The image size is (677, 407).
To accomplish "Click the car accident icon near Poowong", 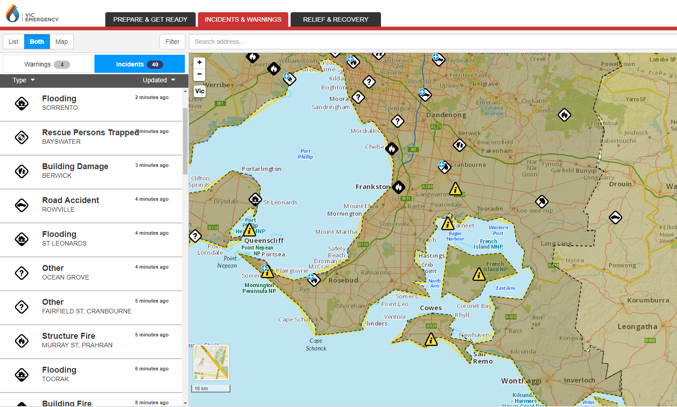I will click(615, 218).
